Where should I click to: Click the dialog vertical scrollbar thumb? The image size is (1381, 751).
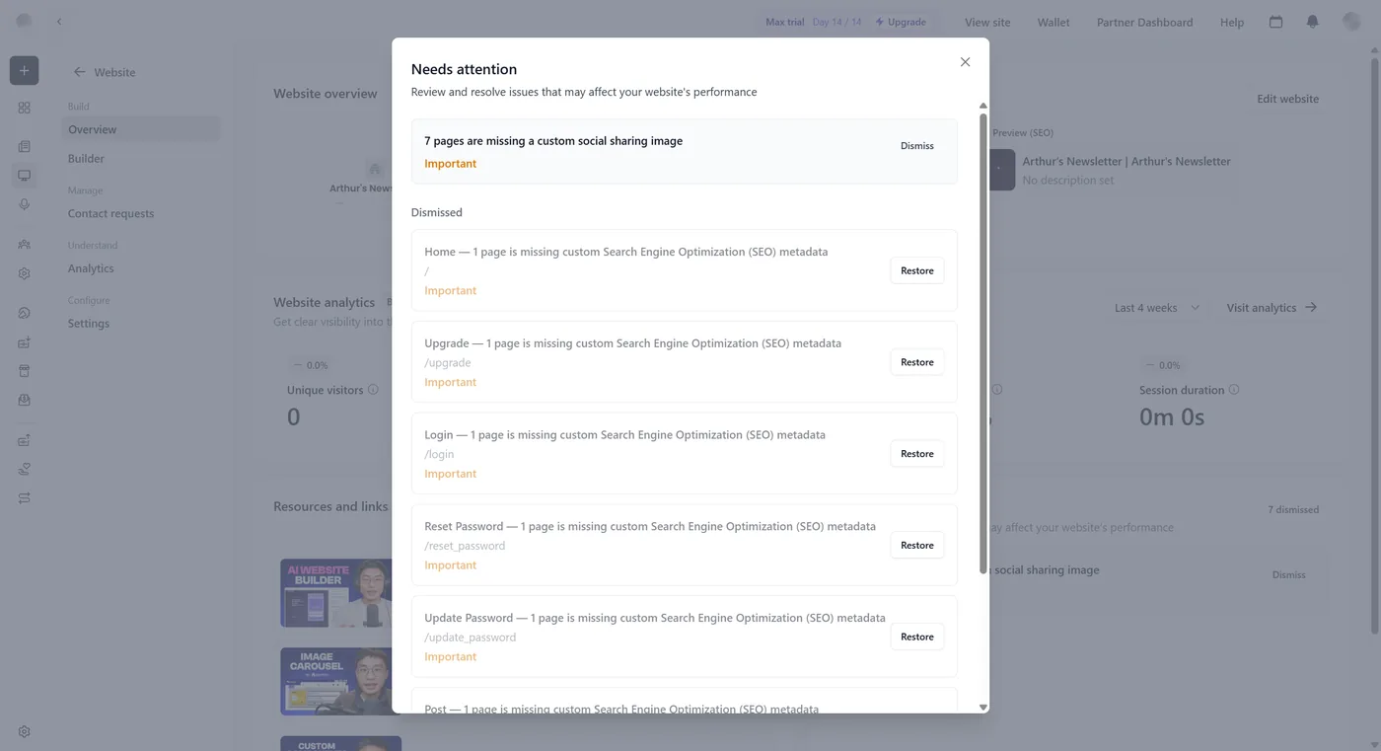[982, 343]
